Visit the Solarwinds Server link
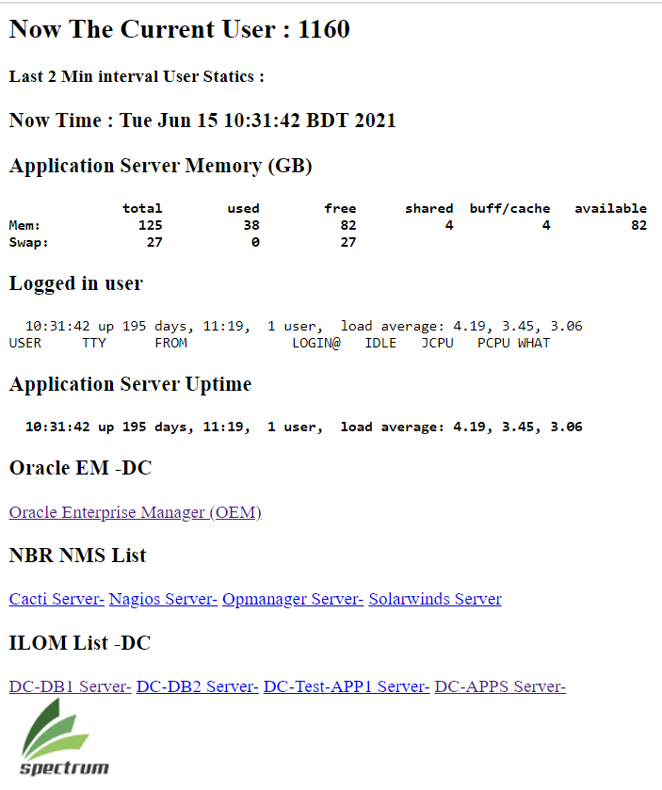 click(434, 599)
